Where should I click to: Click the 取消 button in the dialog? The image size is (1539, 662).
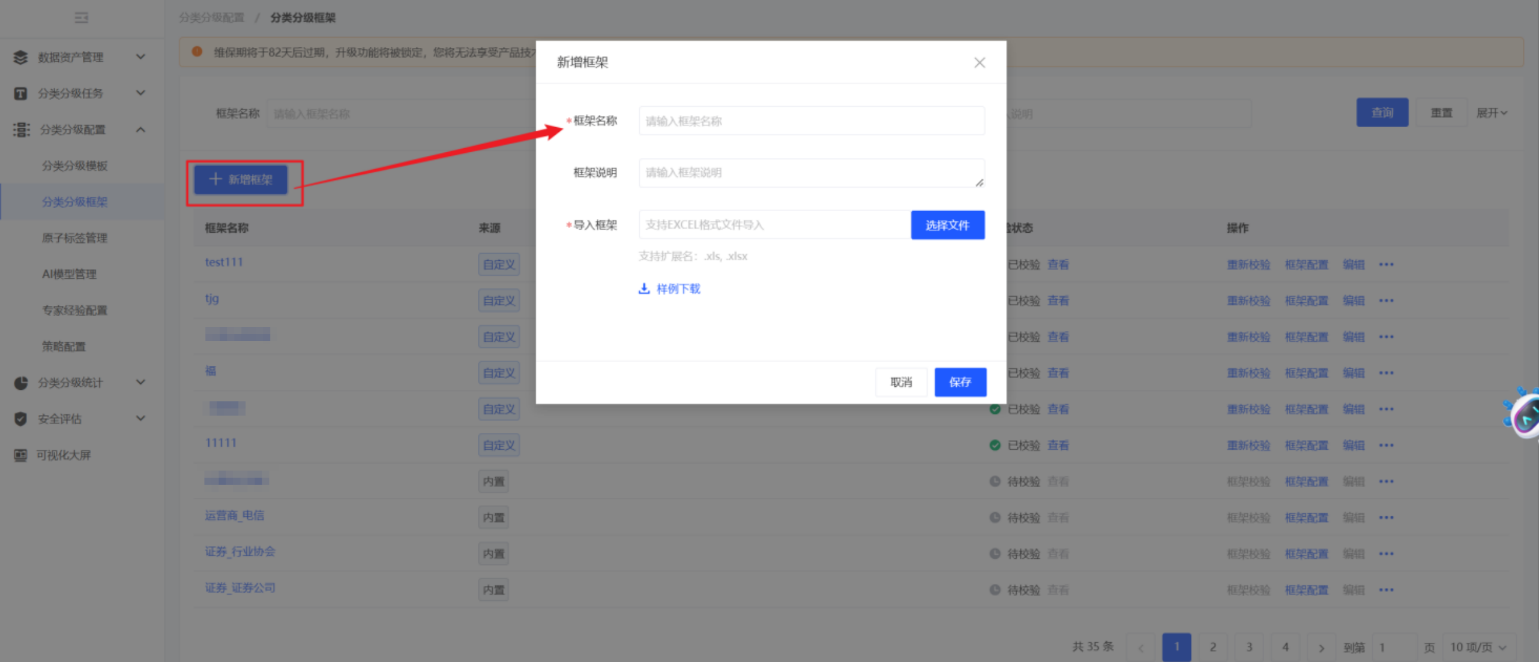click(x=901, y=382)
